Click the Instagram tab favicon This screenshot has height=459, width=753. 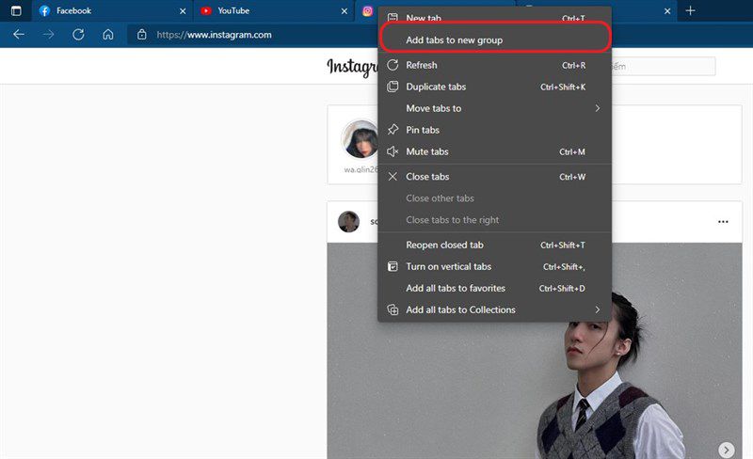click(x=367, y=11)
